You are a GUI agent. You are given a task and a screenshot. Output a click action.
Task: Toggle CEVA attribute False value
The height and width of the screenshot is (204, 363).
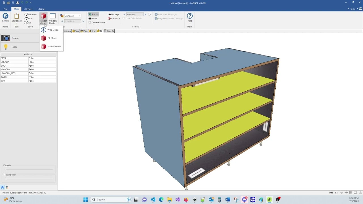[42, 58]
